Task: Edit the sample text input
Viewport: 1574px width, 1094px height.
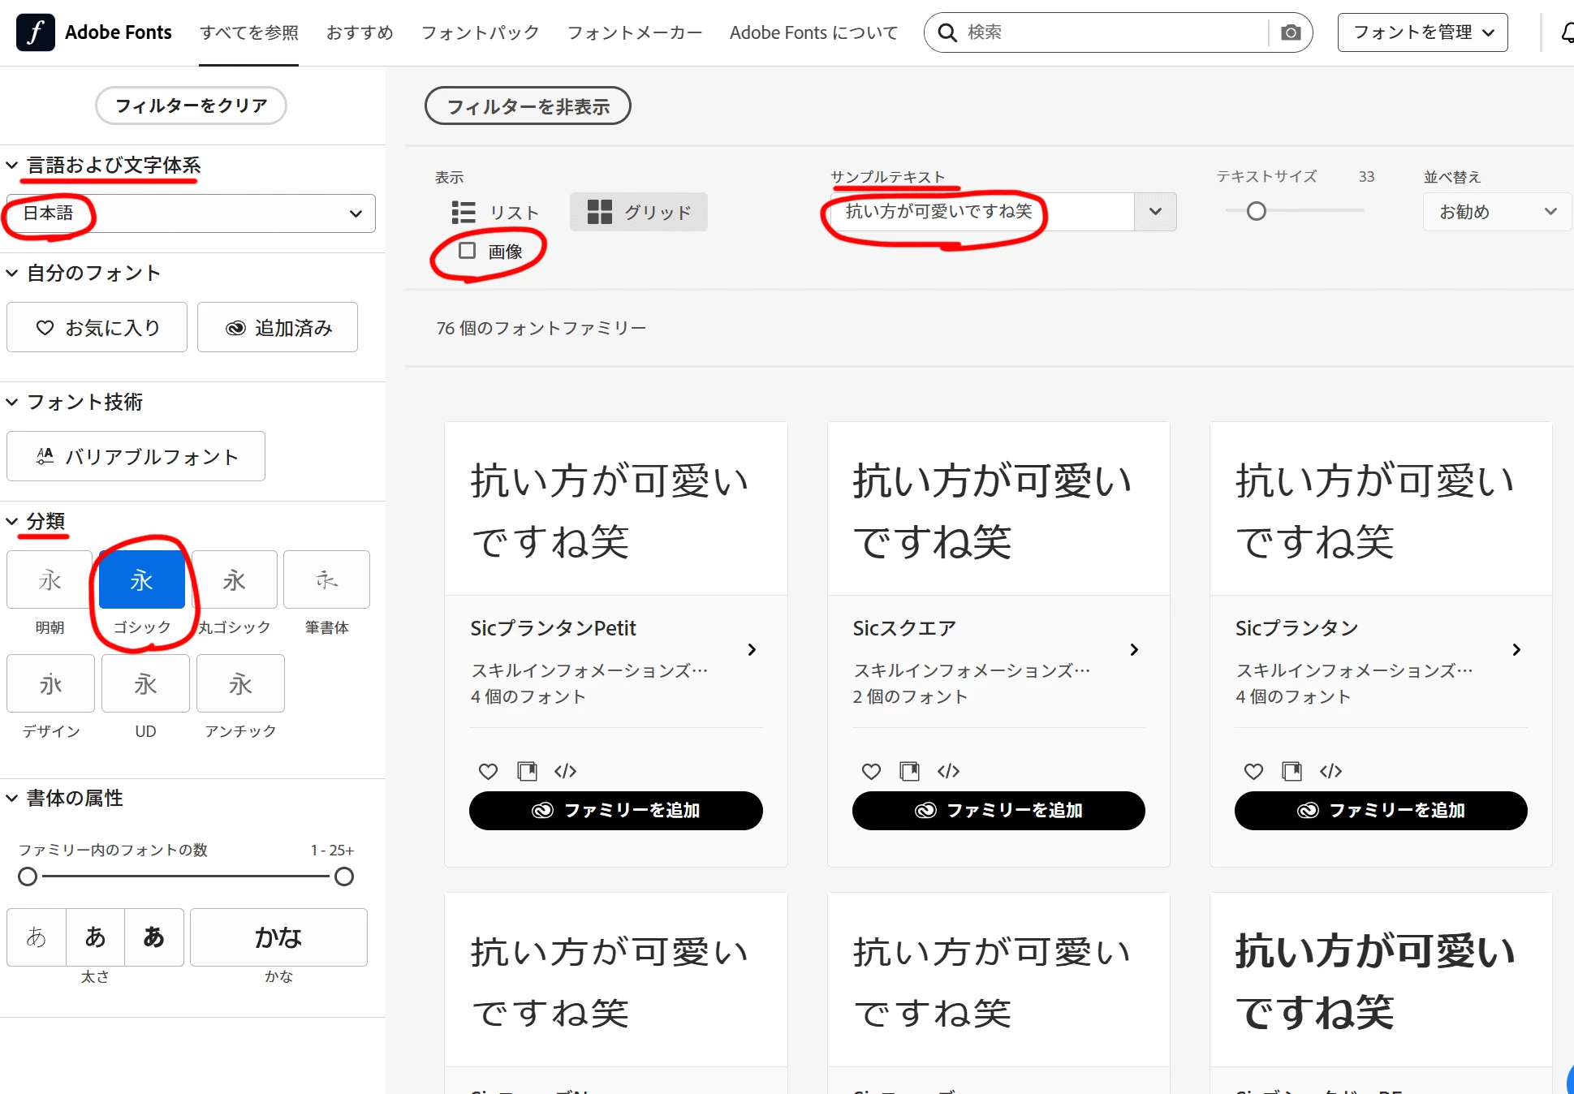Action: 982,212
